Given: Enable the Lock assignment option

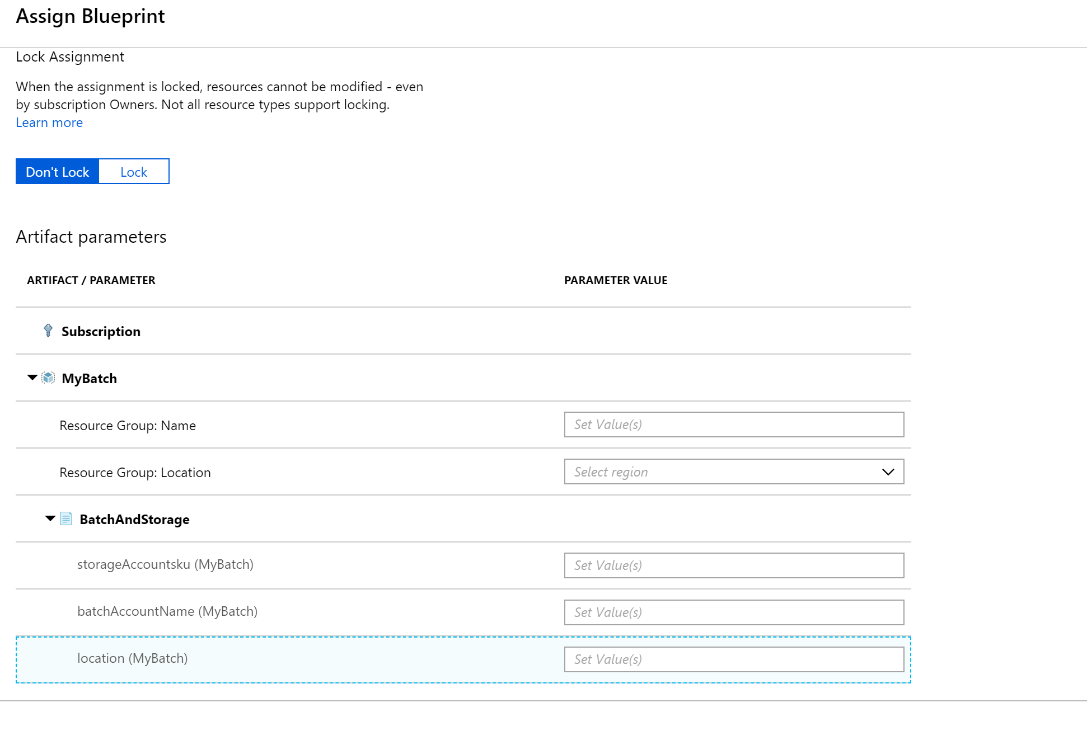Looking at the screenshot, I should point(132,171).
